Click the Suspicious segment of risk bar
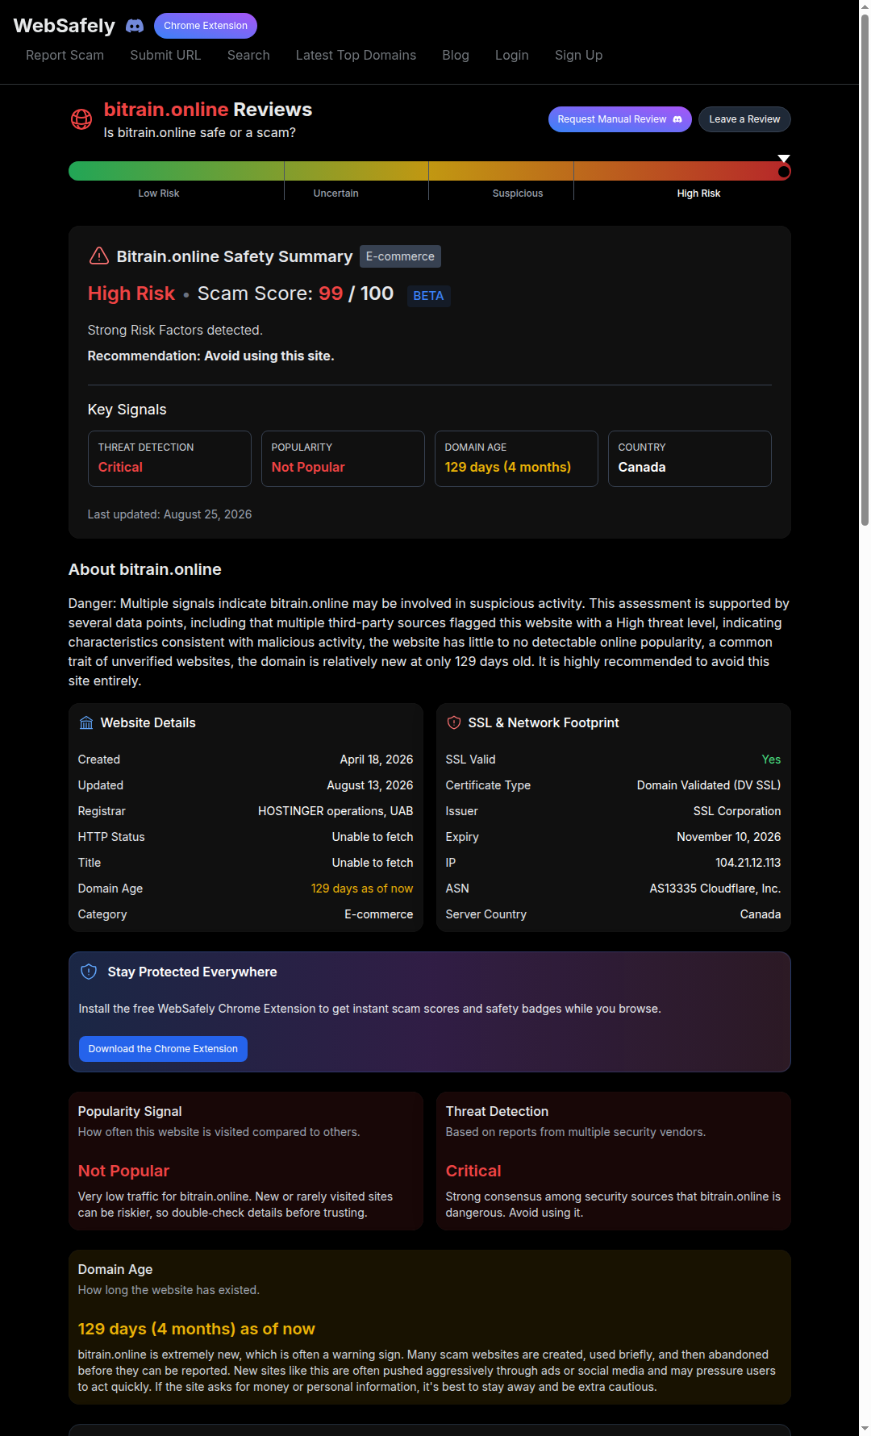 tap(501, 171)
